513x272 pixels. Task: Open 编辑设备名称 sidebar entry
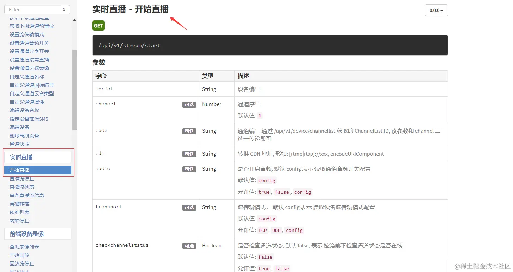24,110
